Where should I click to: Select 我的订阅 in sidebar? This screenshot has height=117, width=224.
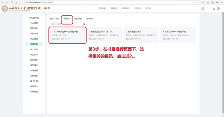pyautogui.click(x=34, y=34)
